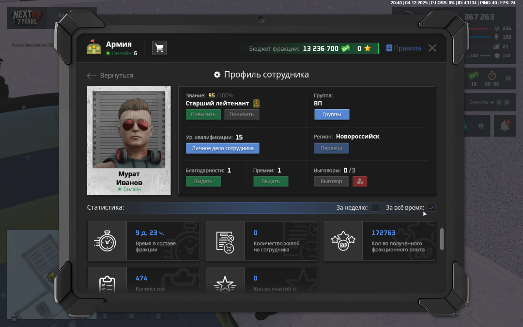Click the statistics vertical scrollbar

pyautogui.click(x=442, y=239)
